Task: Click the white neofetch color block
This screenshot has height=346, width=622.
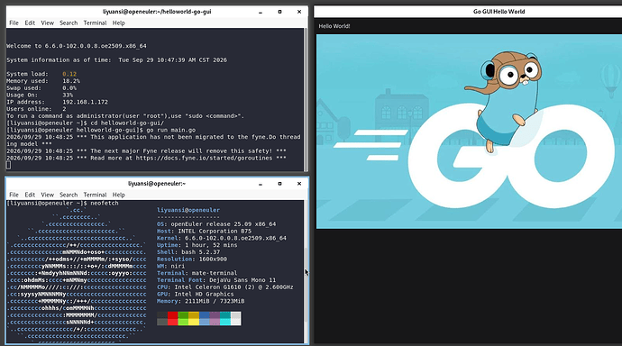Action: pos(235,318)
